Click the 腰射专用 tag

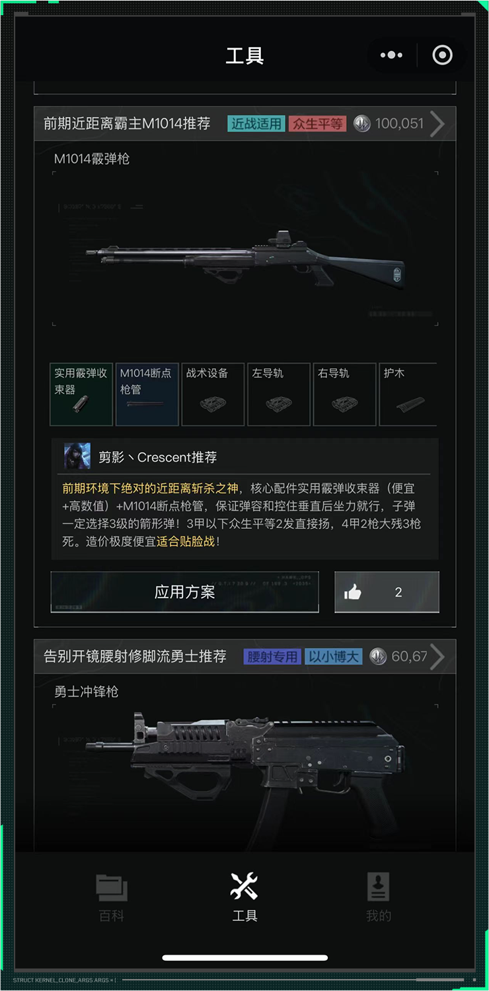click(x=272, y=656)
